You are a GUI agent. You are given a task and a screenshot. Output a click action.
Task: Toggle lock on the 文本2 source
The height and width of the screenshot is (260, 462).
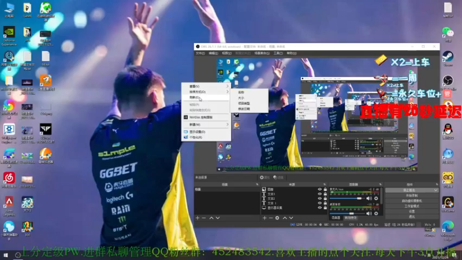325,198
